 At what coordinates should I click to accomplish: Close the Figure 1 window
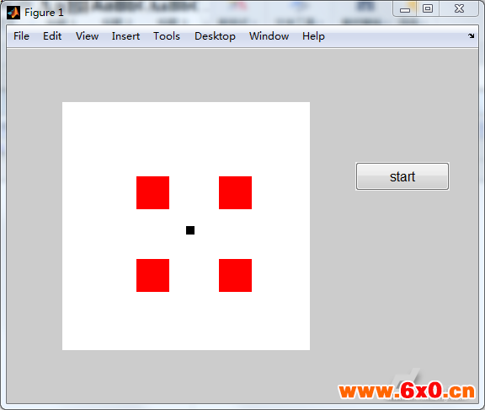click(459, 9)
